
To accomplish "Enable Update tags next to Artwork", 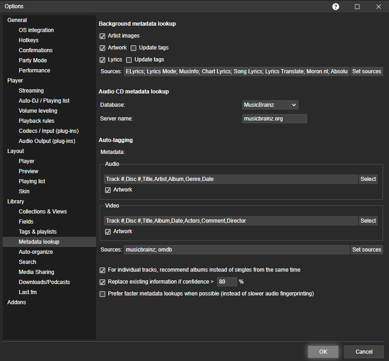I will point(133,48).
